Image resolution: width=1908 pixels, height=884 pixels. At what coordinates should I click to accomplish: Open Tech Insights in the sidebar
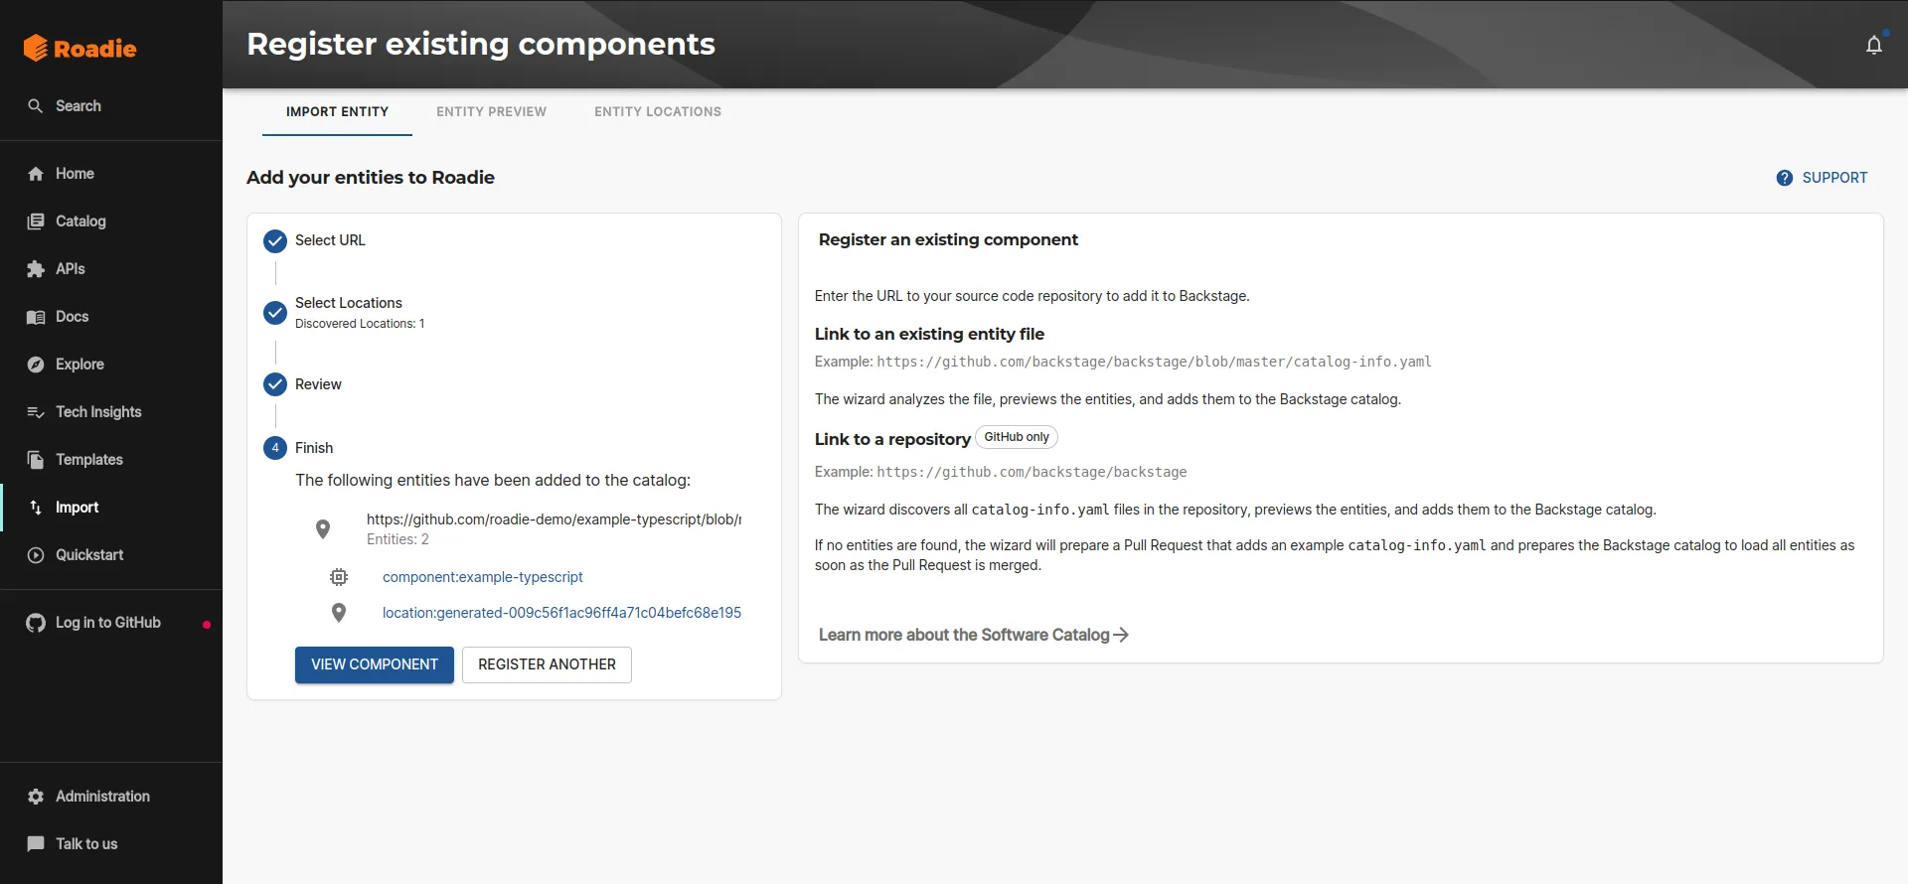[x=97, y=412]
